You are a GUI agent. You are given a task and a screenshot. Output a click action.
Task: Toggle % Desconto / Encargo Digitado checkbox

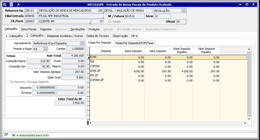[8, 82]
